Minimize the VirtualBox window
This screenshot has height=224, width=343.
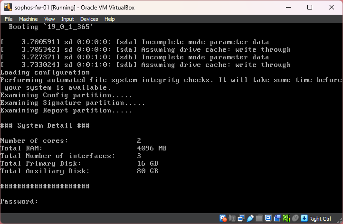click(288, 7)
